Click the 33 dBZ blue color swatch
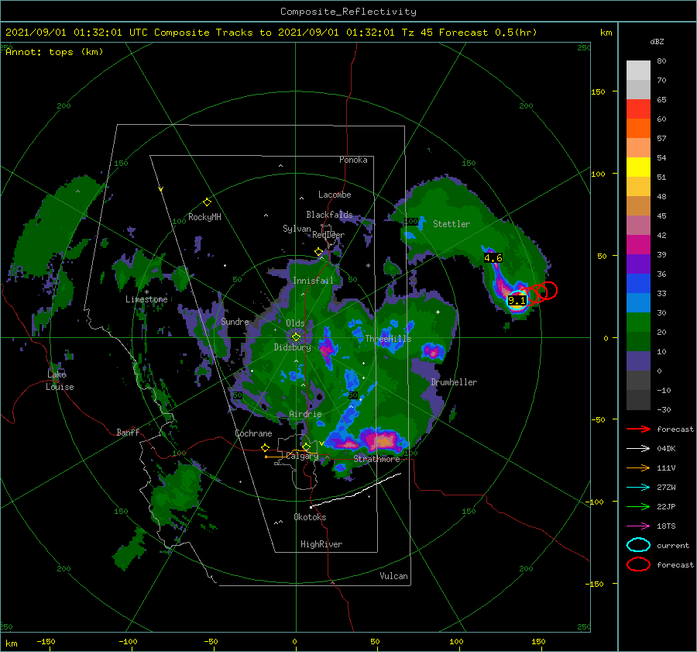The height and width of the screenshot is (652, 697). (638, 283)
